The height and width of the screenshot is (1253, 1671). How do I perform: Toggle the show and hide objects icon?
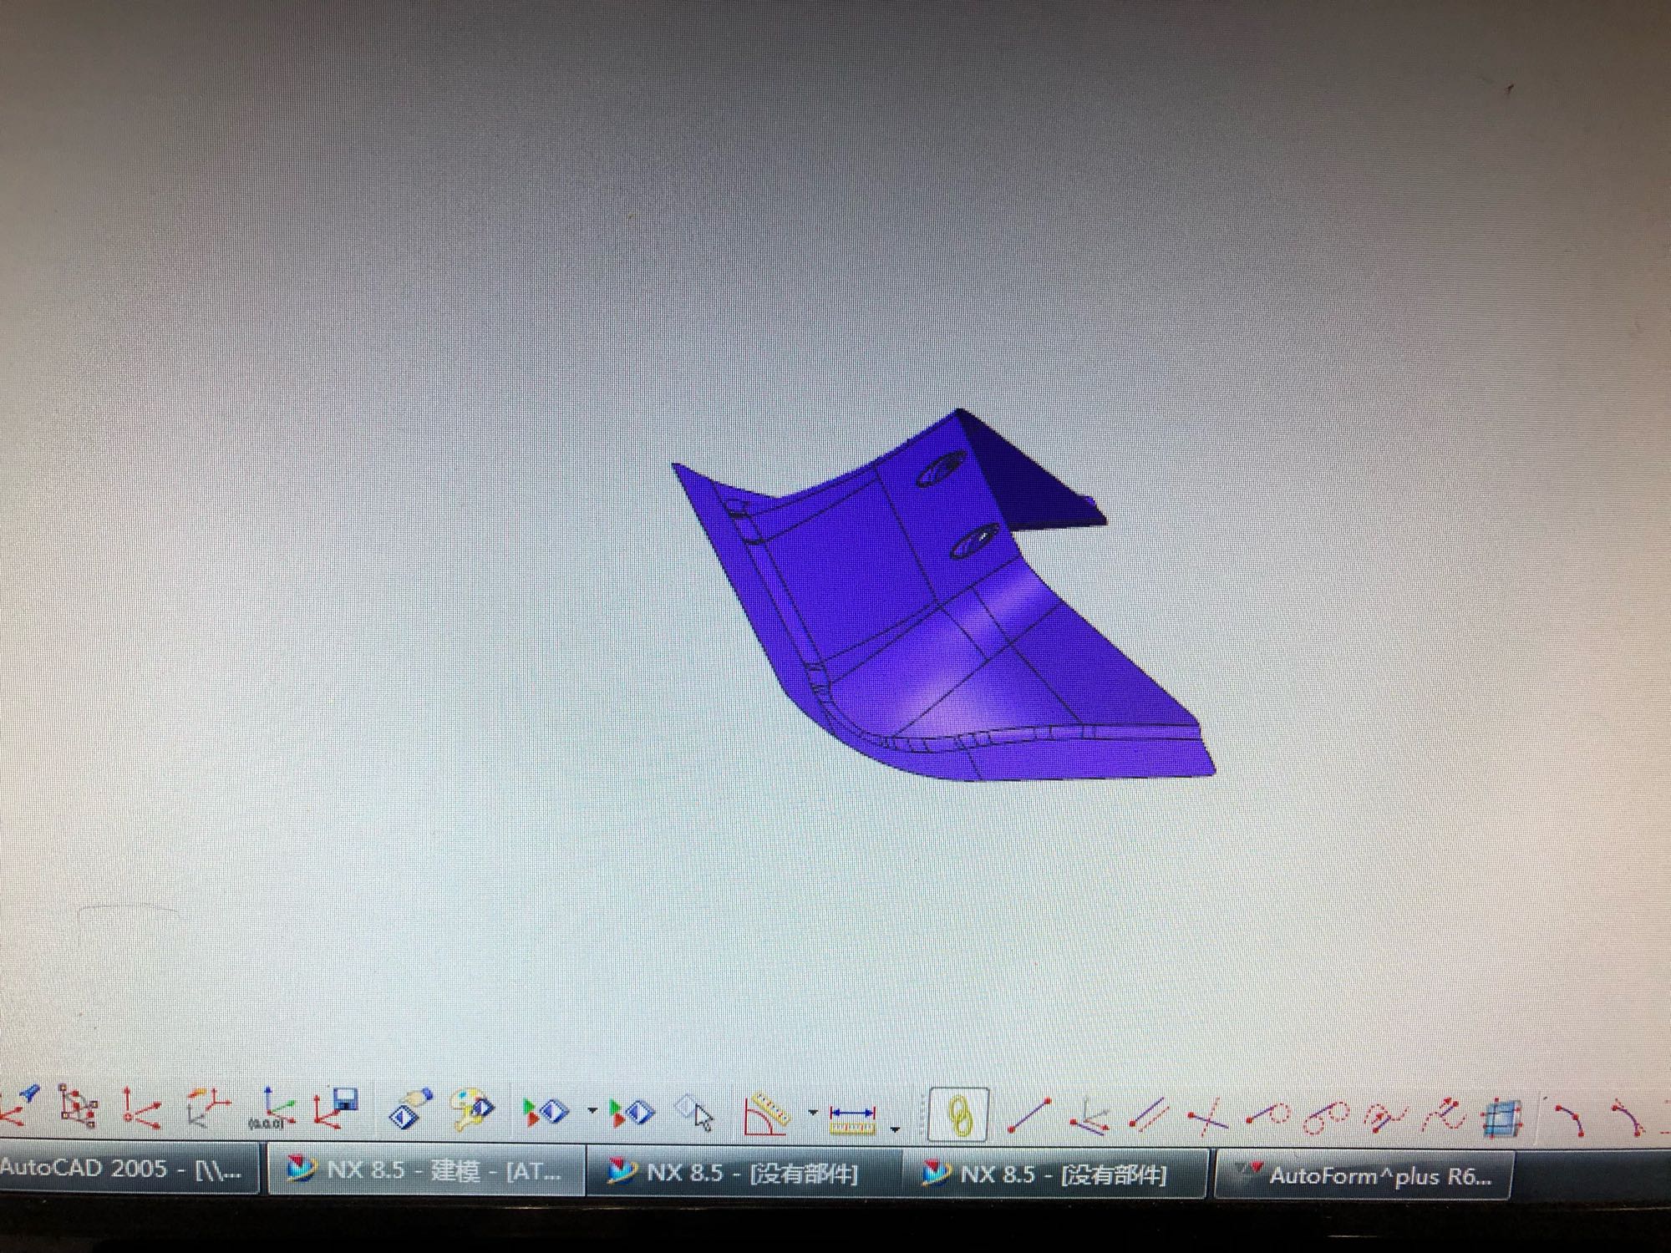(x=545, y=1112)
